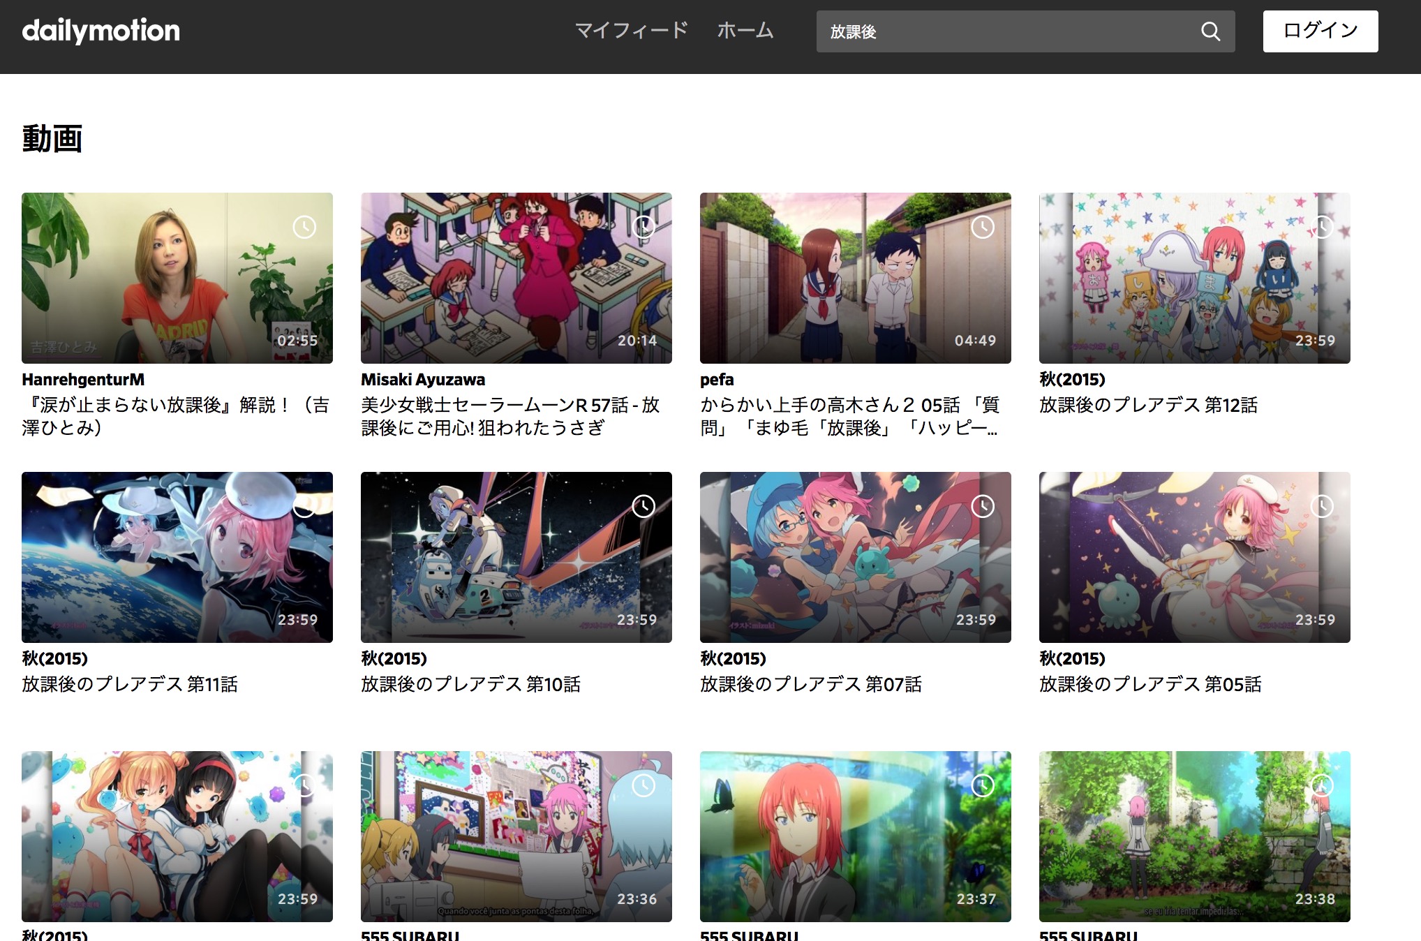Click watch later clock on プレアデス 第12話
This screenshot has width=1421, height=941.
pos(1322,227)
